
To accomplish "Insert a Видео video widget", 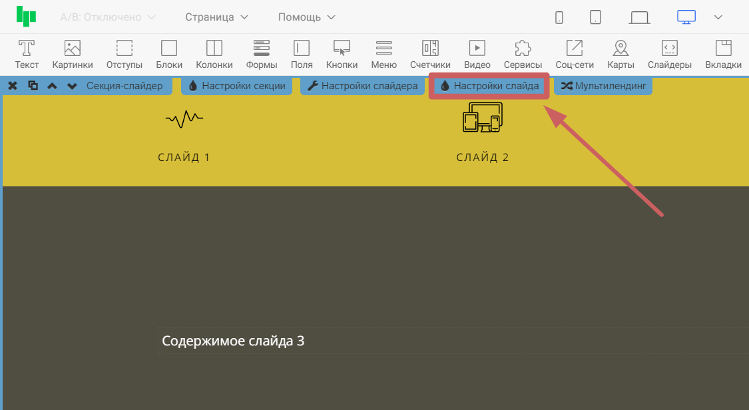I will point(477,54).
